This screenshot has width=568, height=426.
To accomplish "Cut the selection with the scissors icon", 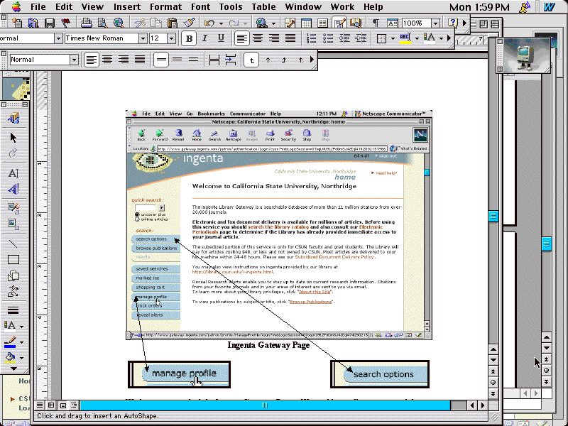I will point(139,23).
